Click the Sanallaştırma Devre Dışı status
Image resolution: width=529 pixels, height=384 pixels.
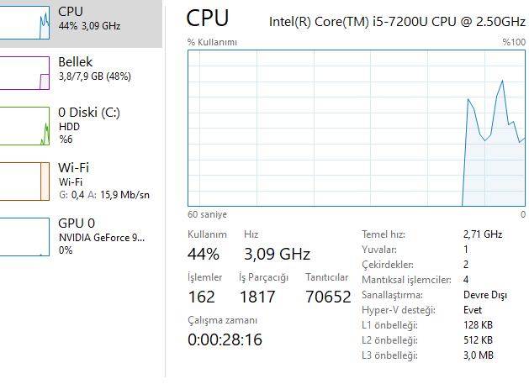coord(484,295)
